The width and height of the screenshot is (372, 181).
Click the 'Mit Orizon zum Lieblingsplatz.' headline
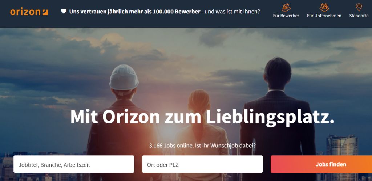click(202, 117)
